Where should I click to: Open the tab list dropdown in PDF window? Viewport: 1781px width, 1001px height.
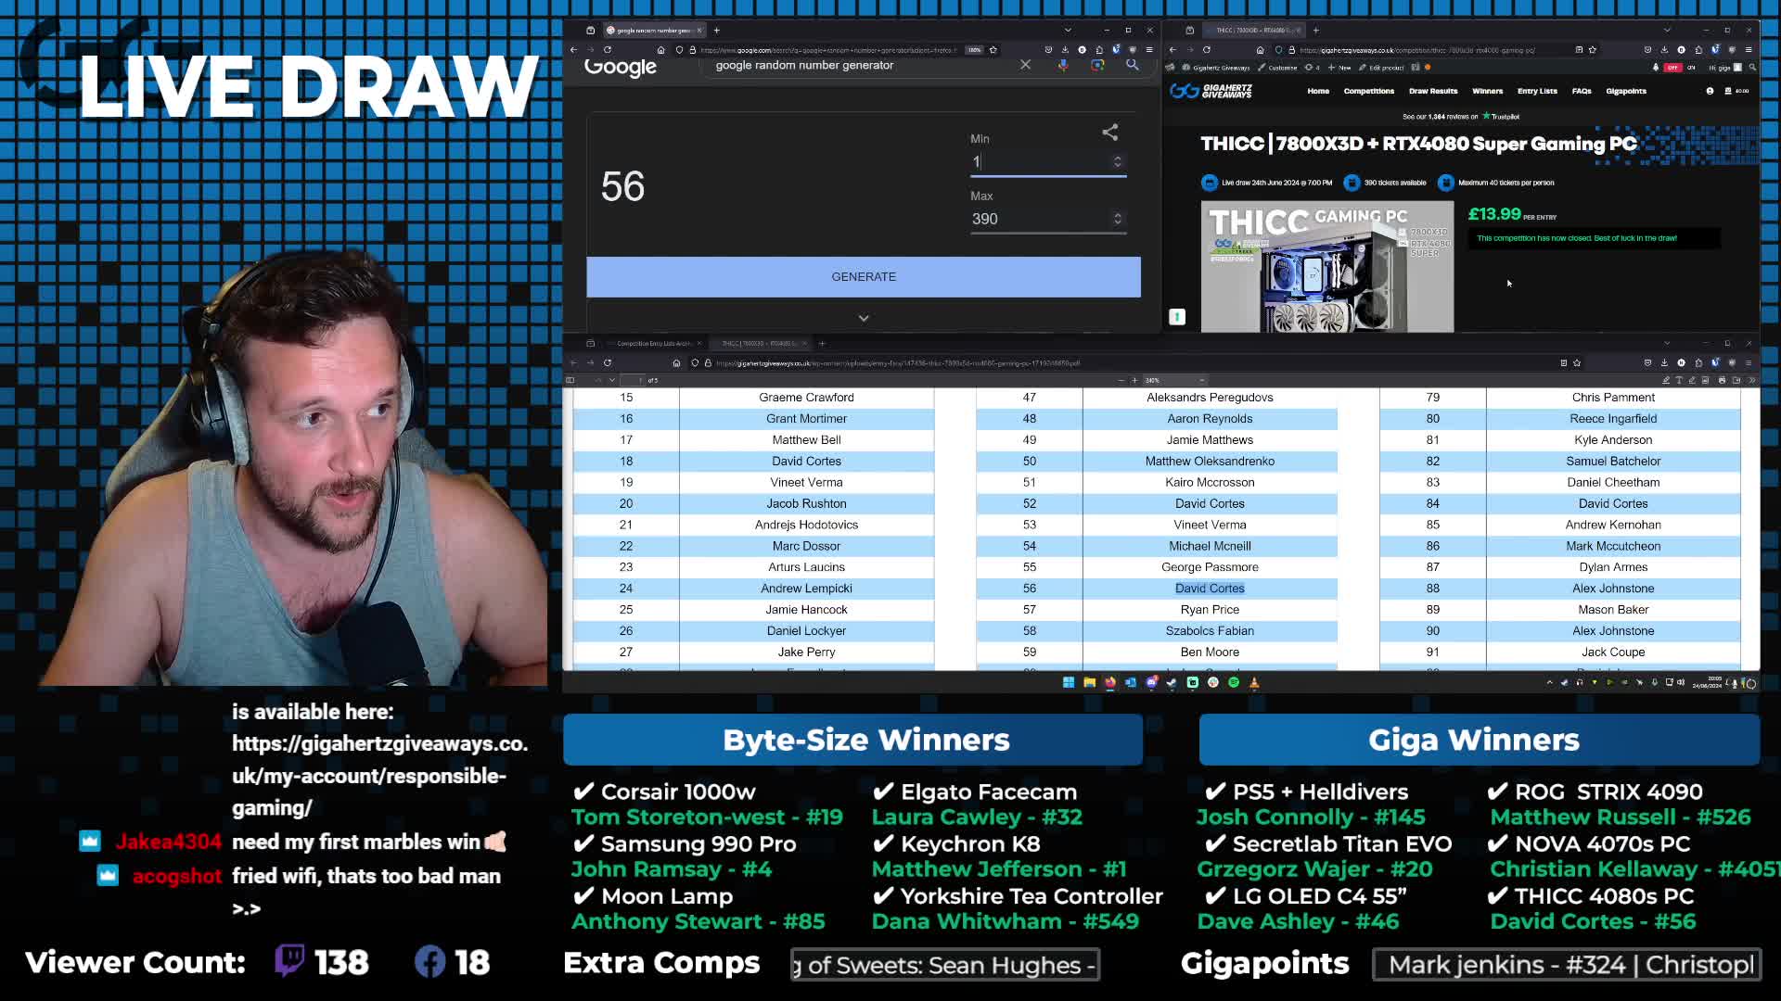click(1667, 343)
